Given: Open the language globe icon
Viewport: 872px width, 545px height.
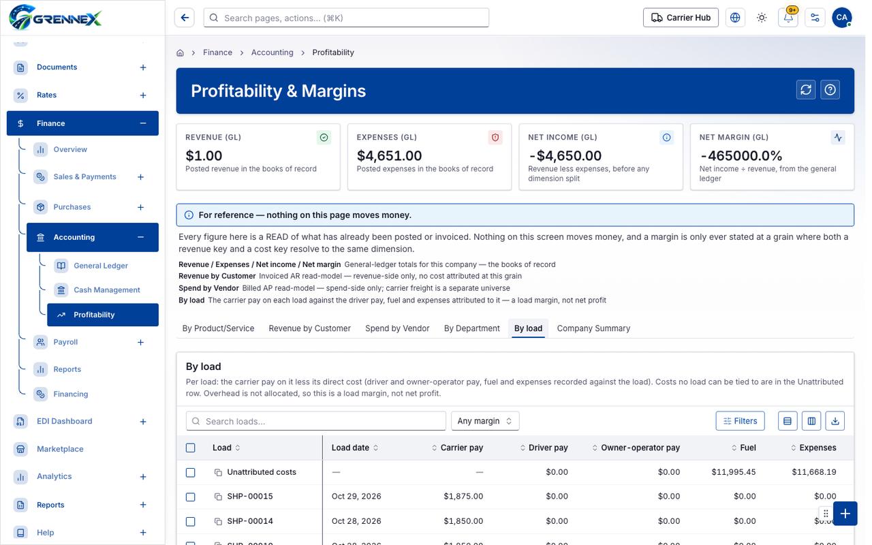Looking at the screenshot, I should tap(735, 18).
